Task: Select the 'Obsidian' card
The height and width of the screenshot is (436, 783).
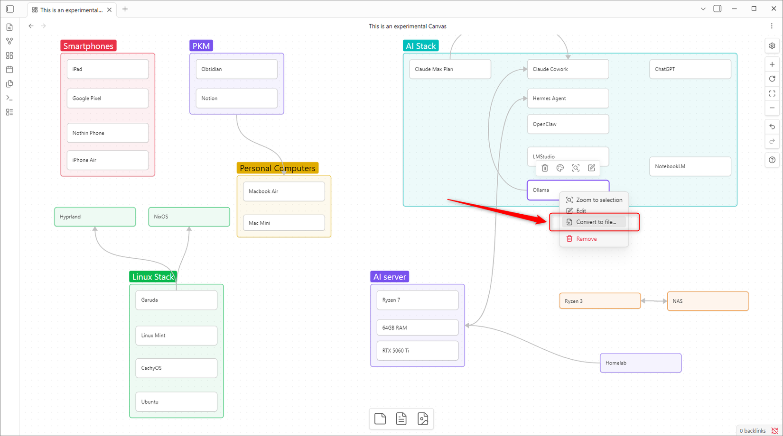Action: 237,69
